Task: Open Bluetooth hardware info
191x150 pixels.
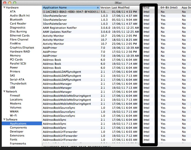Action: coord(16,19)
